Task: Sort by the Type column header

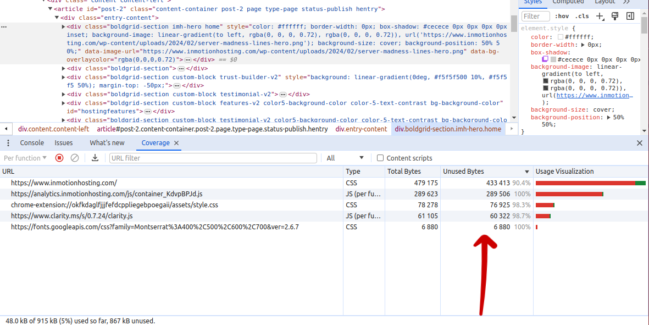Action: click(x=364, y=172)
